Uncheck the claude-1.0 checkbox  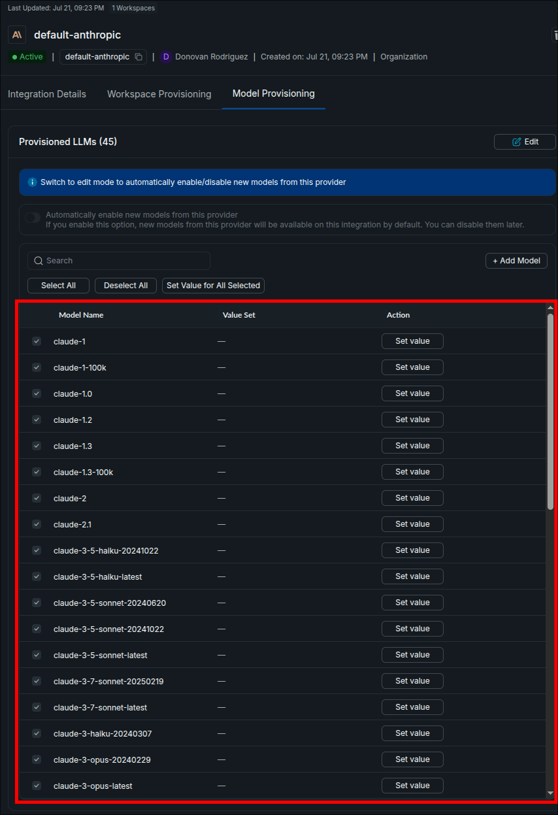pyautogui.click(x=37, y=393)
